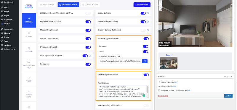Toggle Scene Titles on Gallery
The image size is (237, 110).
click(143, 22)
